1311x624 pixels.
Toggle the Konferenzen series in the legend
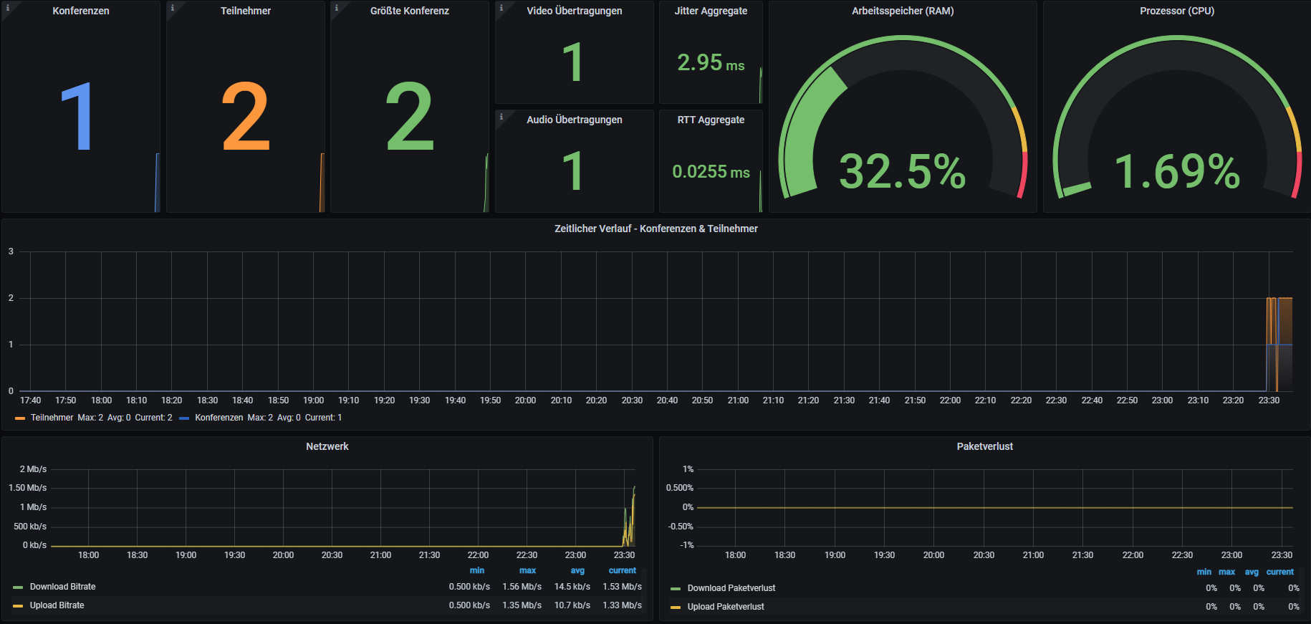[x=219, y=418]
